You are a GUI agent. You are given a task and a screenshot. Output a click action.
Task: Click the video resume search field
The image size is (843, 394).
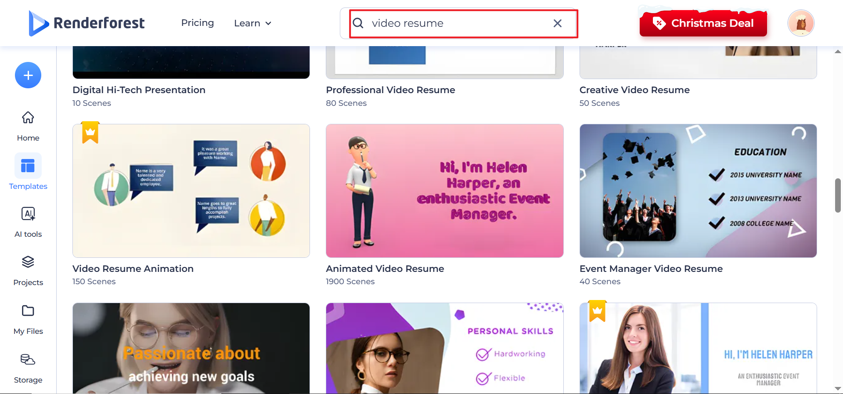[457, 23]
